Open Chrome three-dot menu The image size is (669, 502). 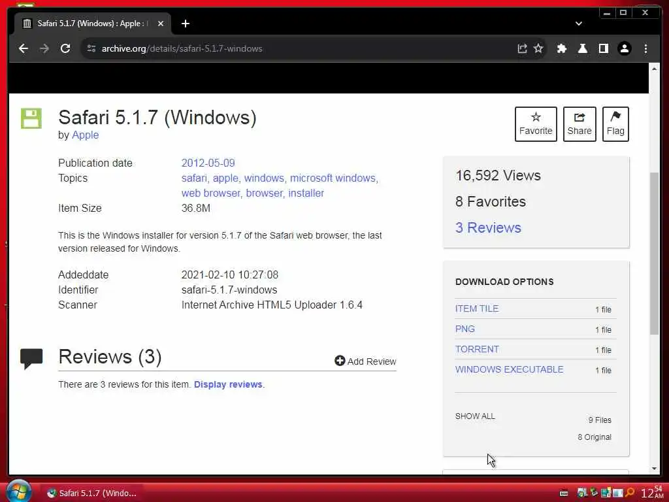click(x=645, y=48)
